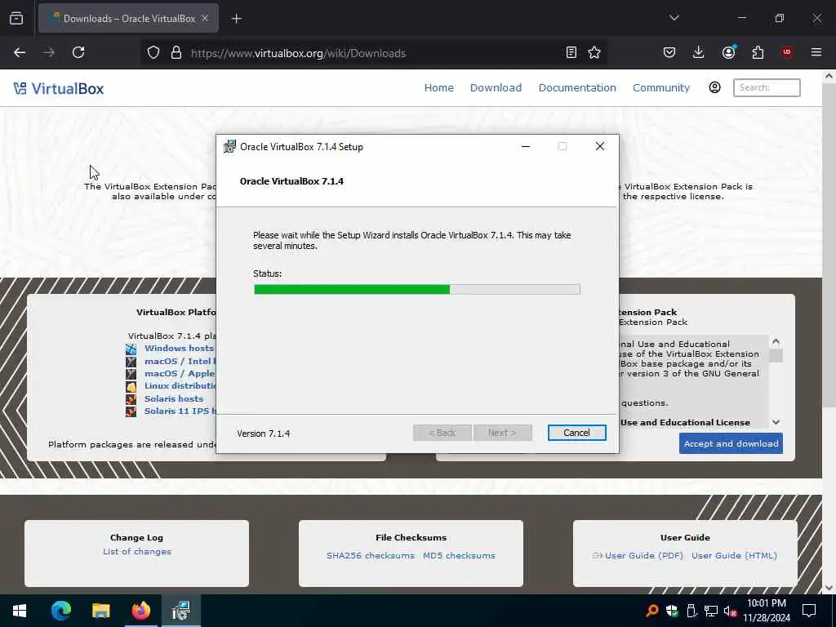
Task: Go back to the previous page
Action: [x=20, y=52]
